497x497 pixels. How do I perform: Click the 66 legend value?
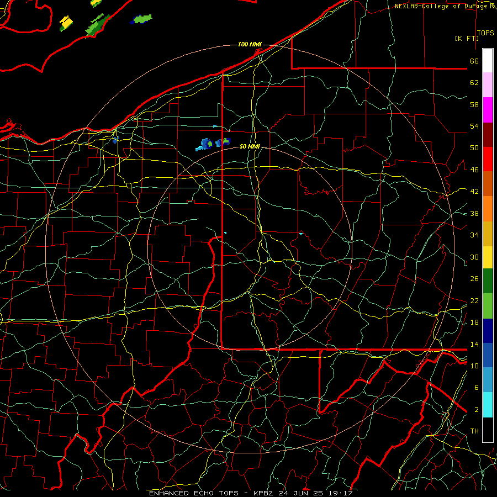pyautogui.click(x=474, y=61)
